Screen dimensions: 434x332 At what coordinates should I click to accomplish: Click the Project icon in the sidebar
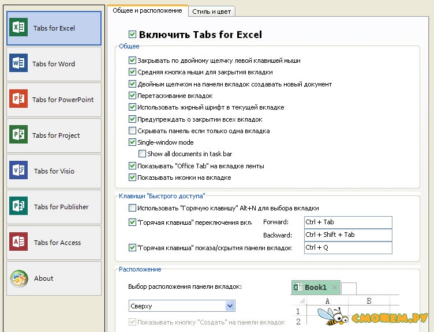tap(18, 134)
